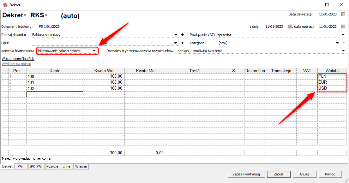The height and width of the screenshot is (183, 349).
Task: Cancel with the Anuluj button
Action: pyautogui.click(x=304, y=174)
